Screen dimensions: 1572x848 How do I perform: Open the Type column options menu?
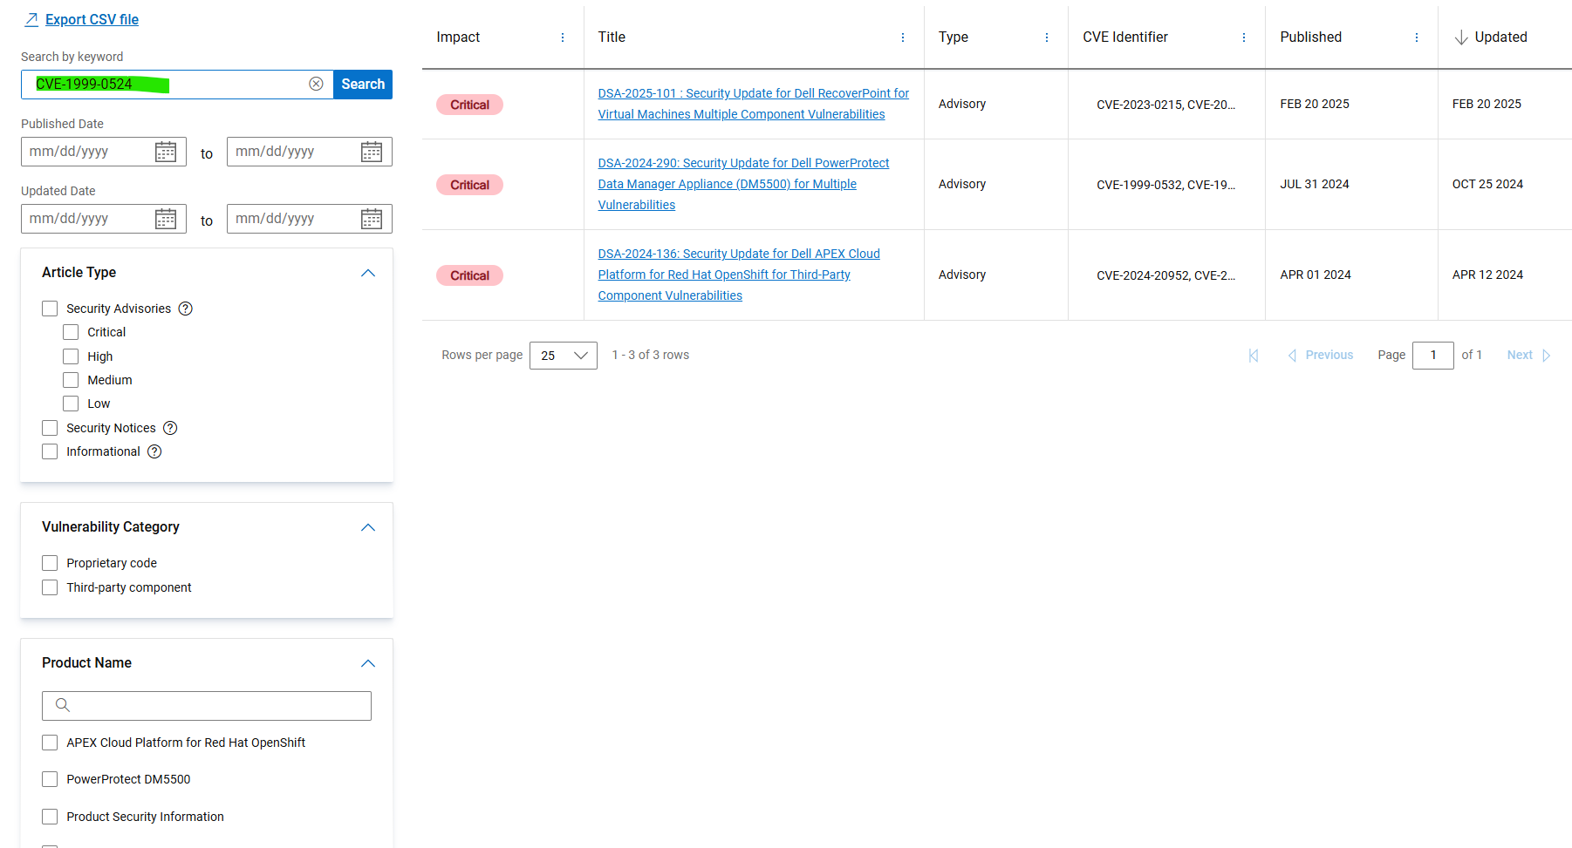(1047, 37)
